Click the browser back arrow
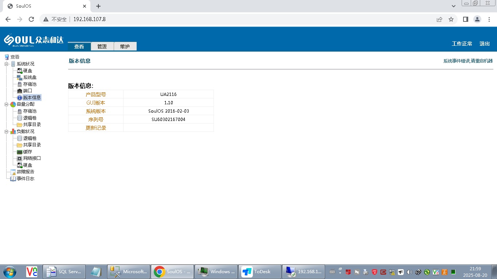Screen dimensions: 497x279 pyautogui.click(x=8, y=19)
